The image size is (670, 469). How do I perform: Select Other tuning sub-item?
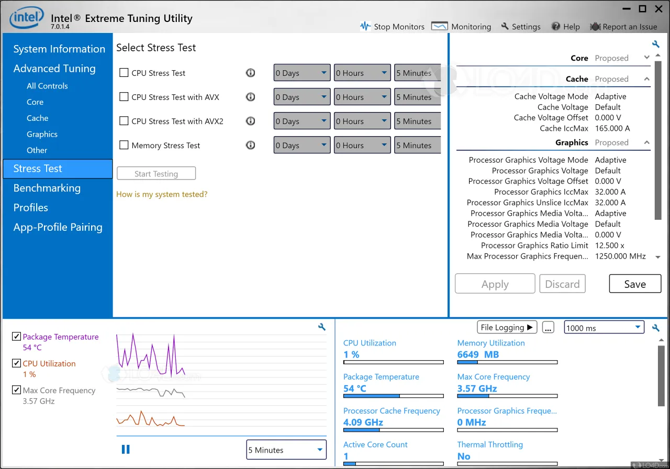(x=37, y=150)
